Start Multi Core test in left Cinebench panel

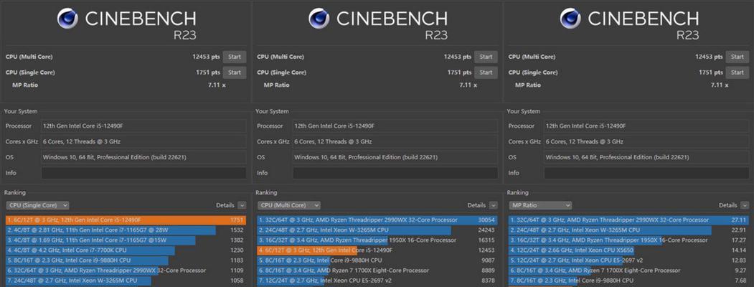(235, 57)
